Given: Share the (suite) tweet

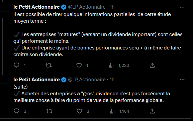Looking at the screenshot, I should coord(152,111).
